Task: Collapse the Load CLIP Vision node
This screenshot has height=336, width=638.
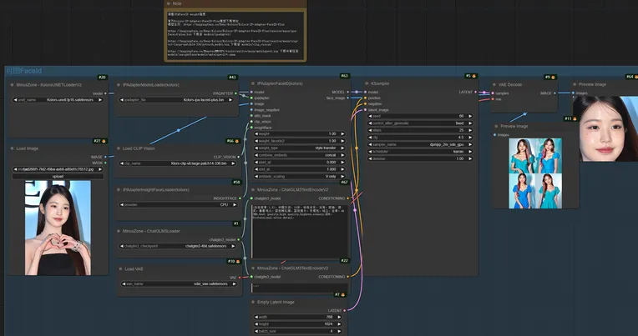Action: pos(119,148)
